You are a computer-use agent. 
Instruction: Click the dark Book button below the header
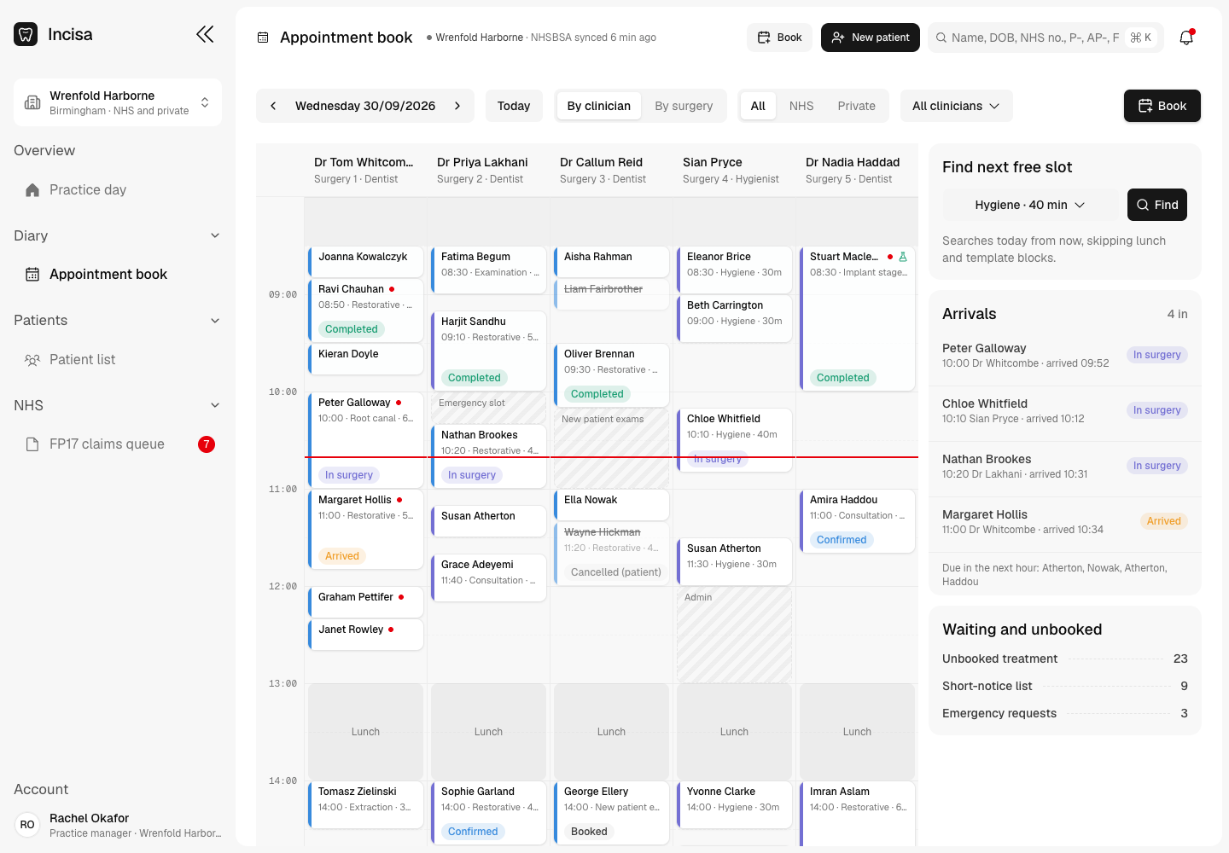point(1162,106)
